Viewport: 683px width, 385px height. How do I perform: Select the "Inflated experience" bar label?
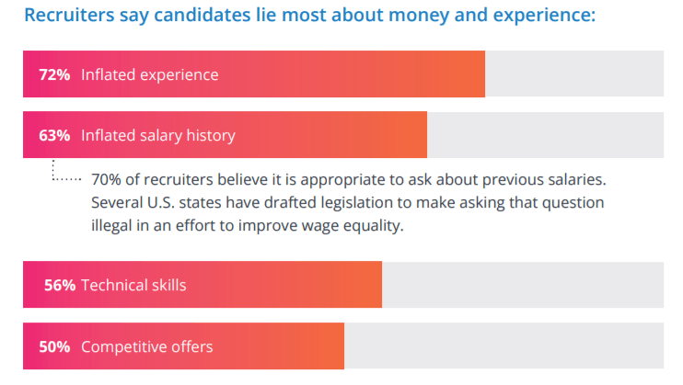click(x=150, y=74)
